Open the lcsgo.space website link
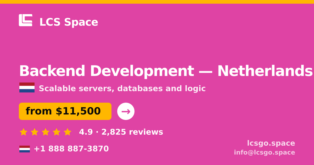This screenshot has height=165, width=314. 271,143
